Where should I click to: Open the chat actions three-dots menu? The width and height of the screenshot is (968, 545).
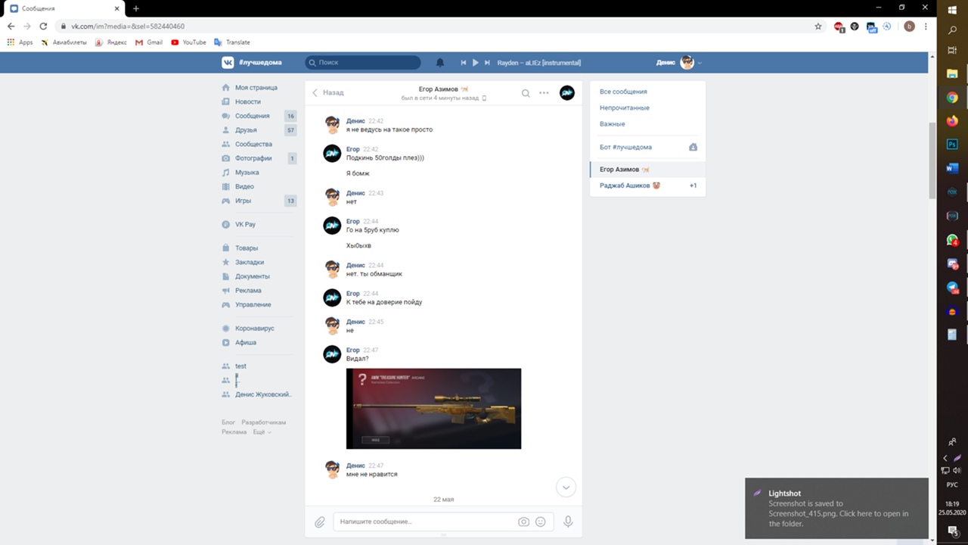544,93
